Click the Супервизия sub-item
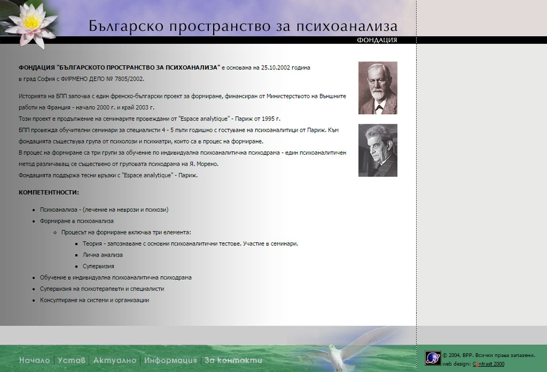Screen dimensions: 547x372 98,266
